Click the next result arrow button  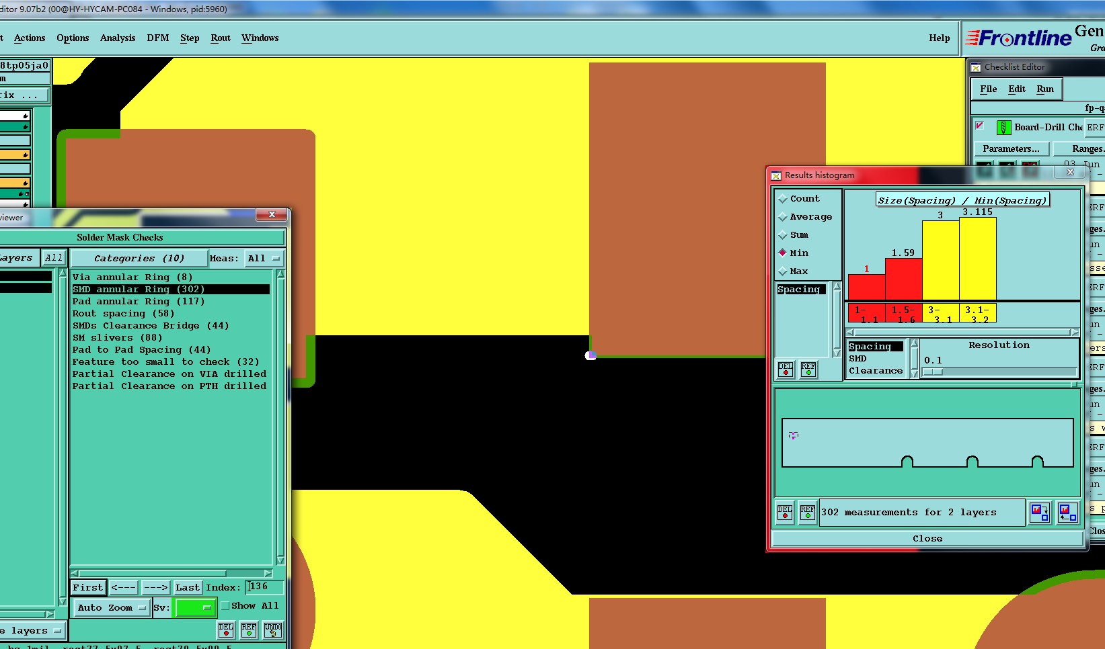point(155,588)
